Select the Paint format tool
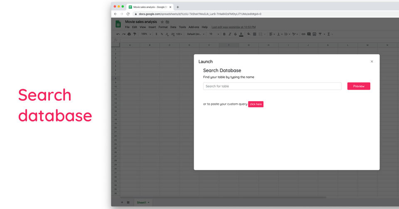Viewport: 399px width, 209px height. click(x=135, y=34)
